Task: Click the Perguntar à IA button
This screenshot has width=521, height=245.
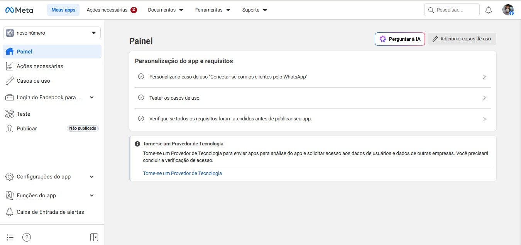Action: 400,39
